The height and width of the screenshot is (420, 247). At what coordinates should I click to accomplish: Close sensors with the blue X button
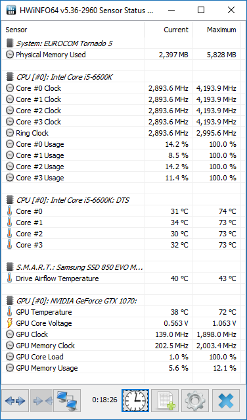(x=226, y=401)
